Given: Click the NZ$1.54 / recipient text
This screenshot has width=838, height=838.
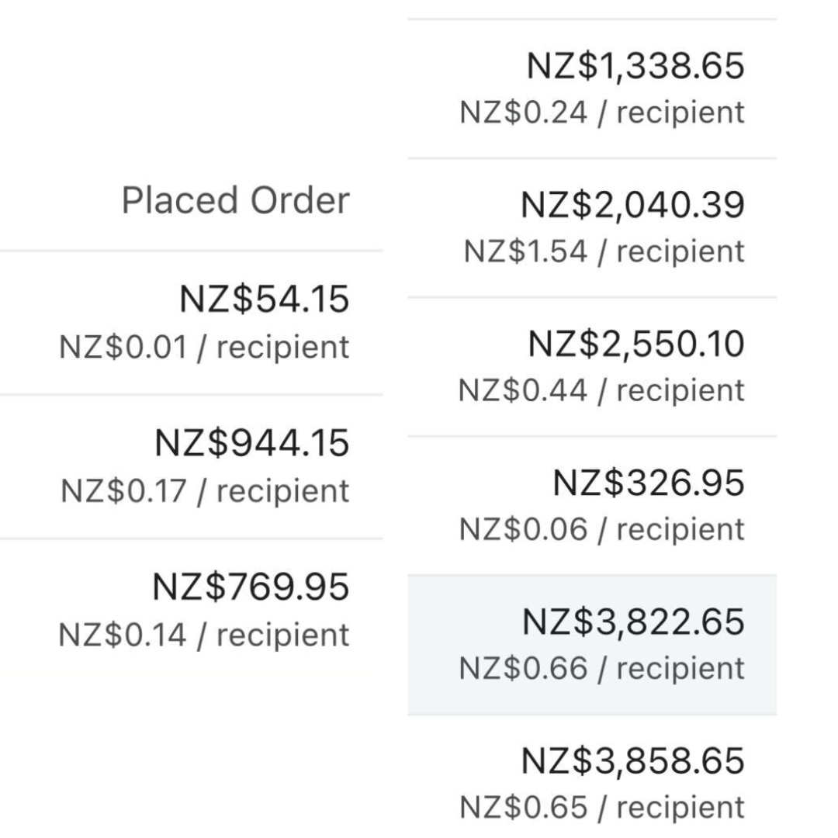Looking at the screenshot, I should 604,251.
